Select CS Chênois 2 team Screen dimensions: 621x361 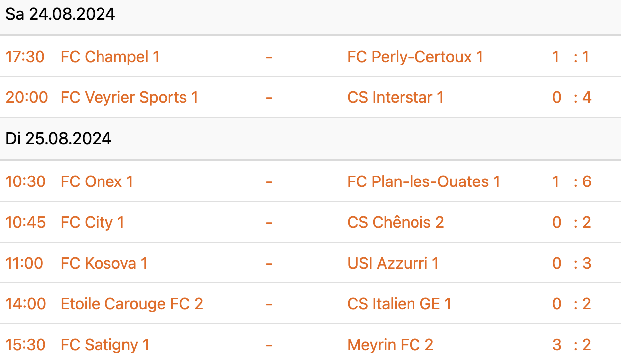click(x=396, y=222)
